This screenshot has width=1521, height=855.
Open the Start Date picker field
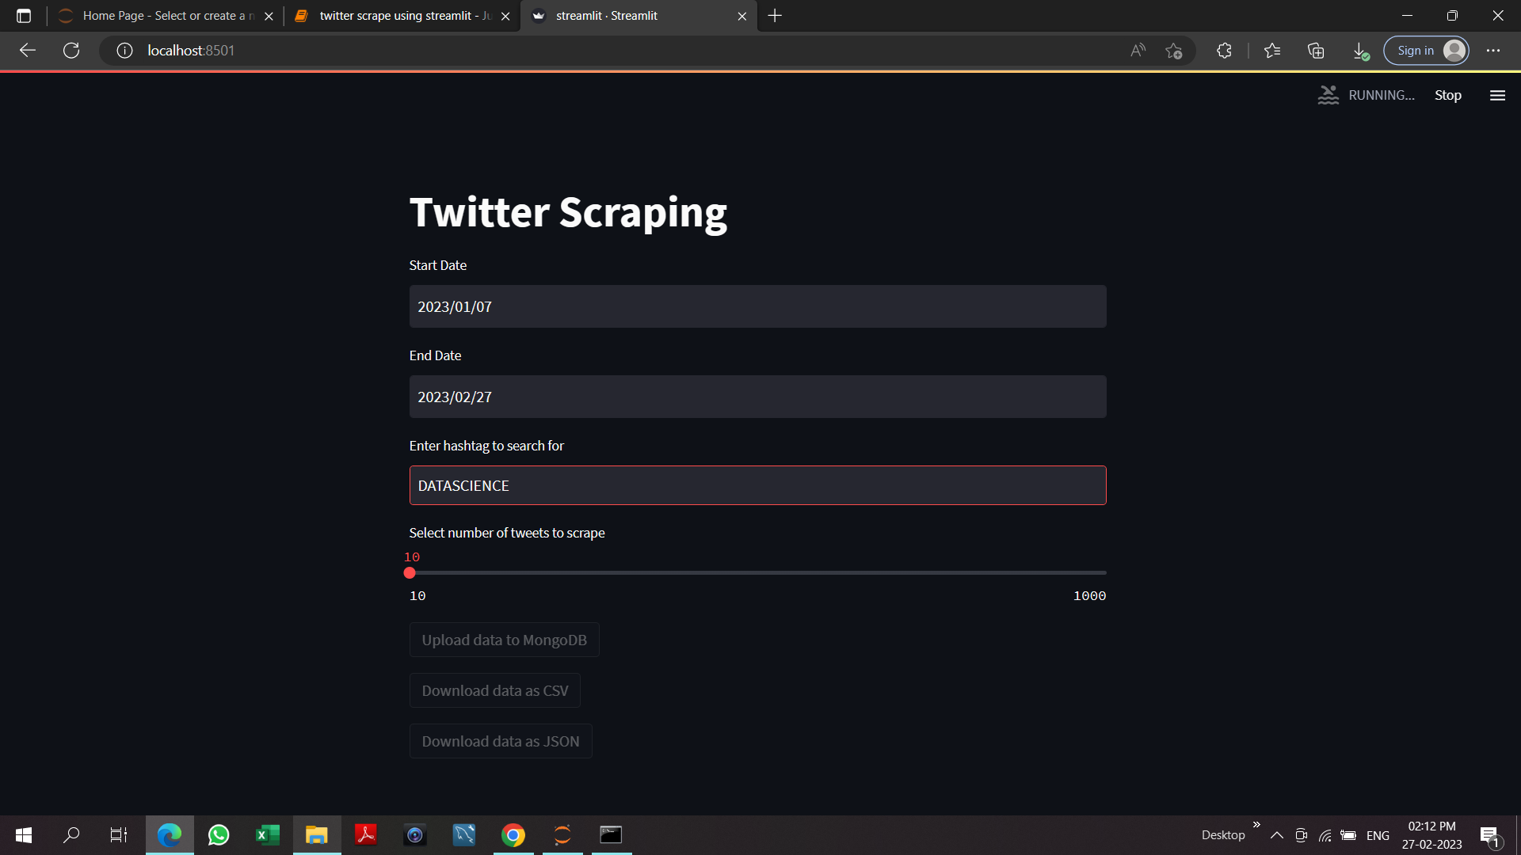click(757, 306)
